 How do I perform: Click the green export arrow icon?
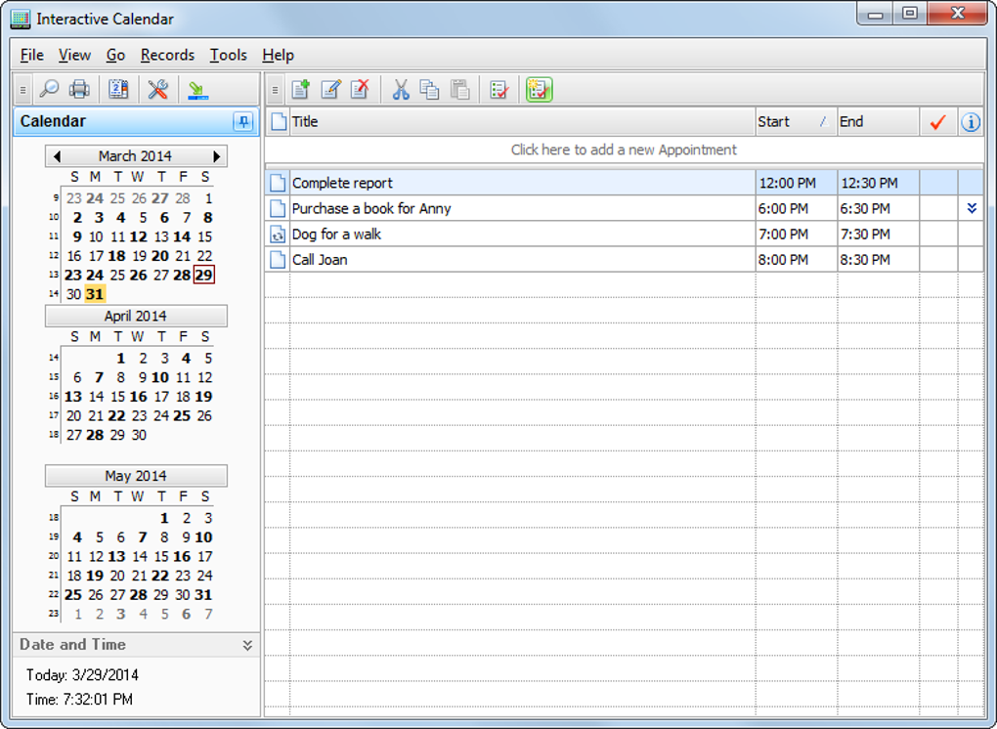[196, 89]
